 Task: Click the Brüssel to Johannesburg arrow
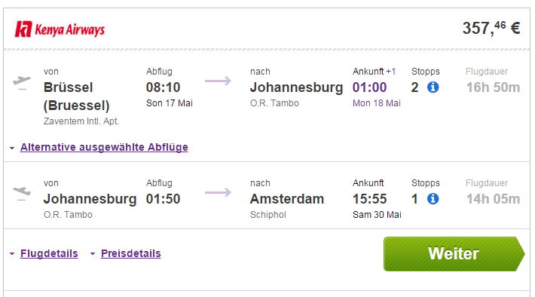coord(218,81)
